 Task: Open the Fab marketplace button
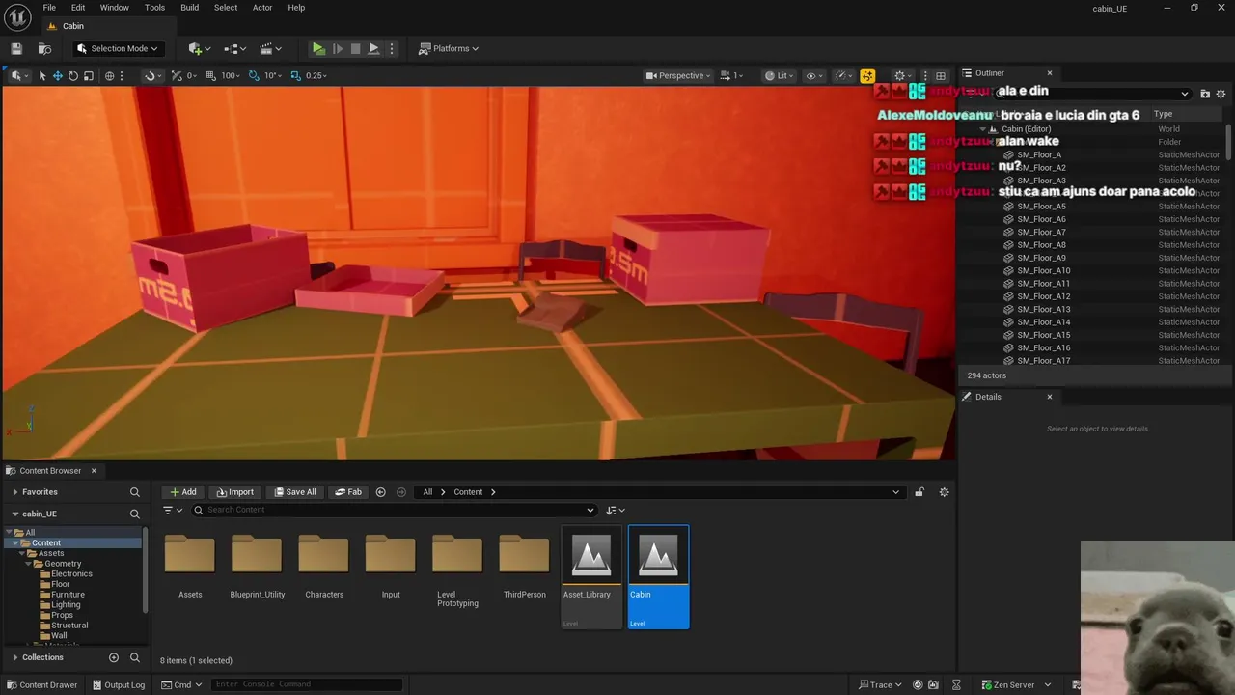click(348, 492)
